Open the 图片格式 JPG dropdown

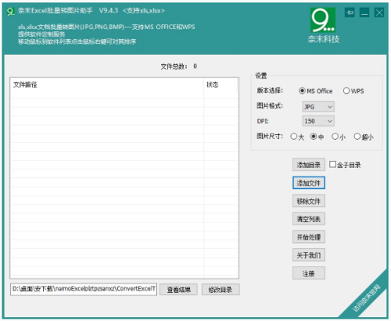[318, 107]
